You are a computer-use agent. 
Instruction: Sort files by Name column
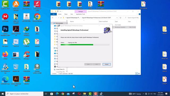point(72,21)
